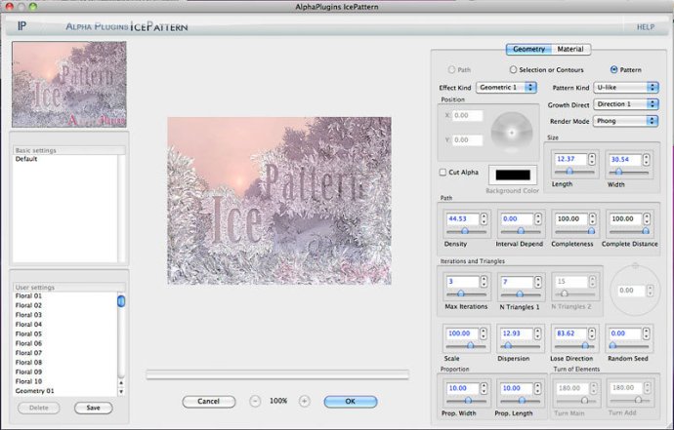Click the green window zoom button
The width and height of the screenshot is (674, 430).
click(x=32, y=6)
